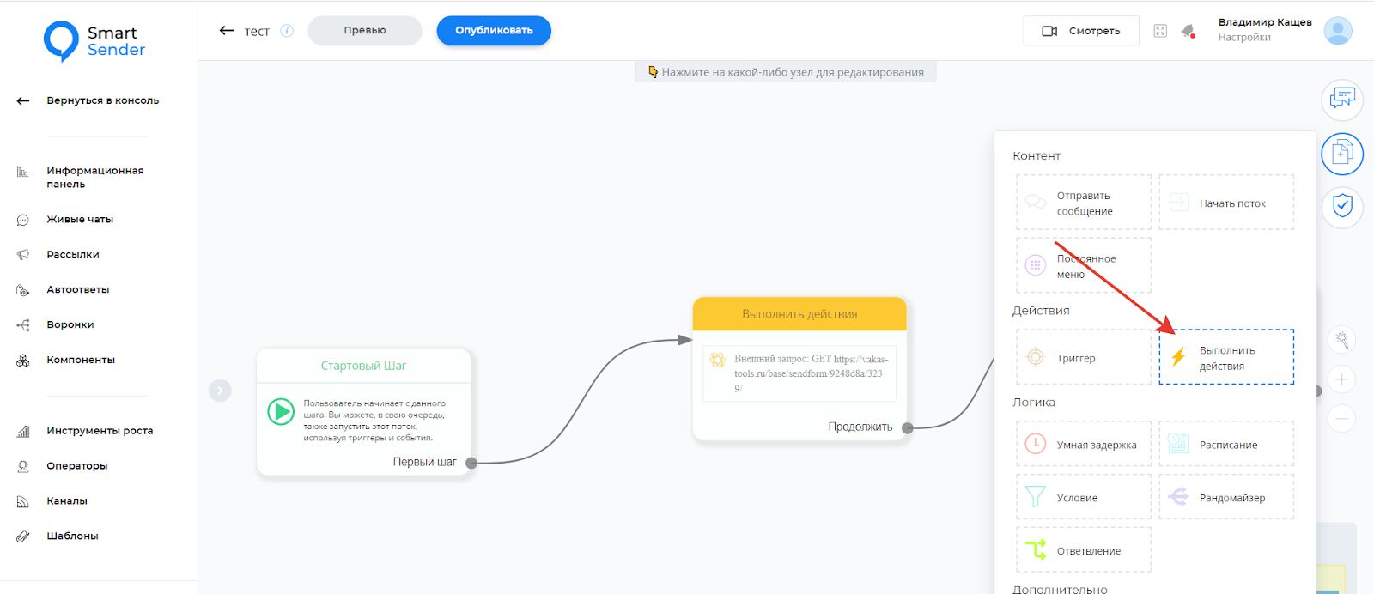The width and height of the screenshot is (1374, 594).
Task: Expand the collapsed side panel arrow
Action: 220,391
